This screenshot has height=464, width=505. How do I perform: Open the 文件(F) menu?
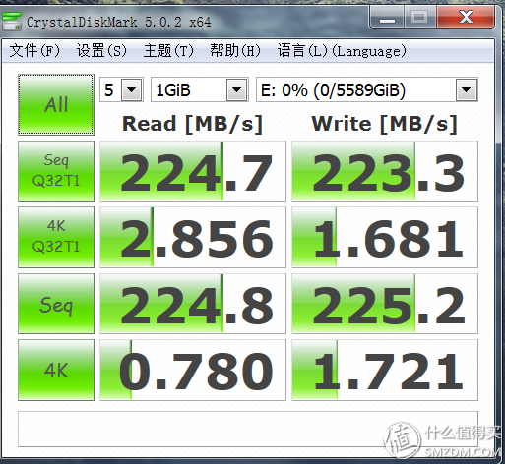[34, 51]
